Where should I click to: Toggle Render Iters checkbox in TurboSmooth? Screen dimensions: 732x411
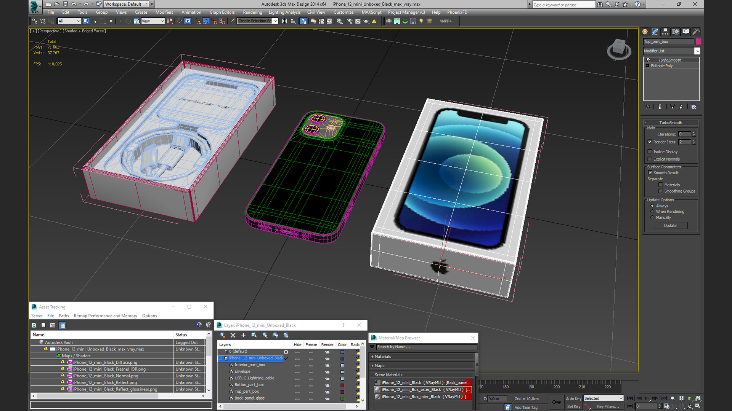point(650,142)
